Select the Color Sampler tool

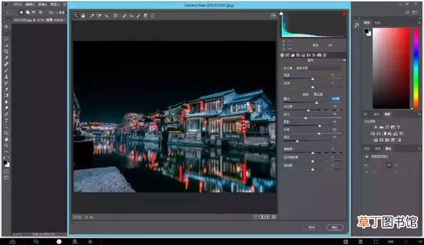coord(99,16)
